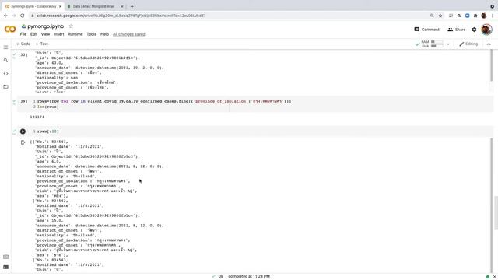This screenshot has width=498, height=280.
Task: Click the All changes saved link
Action: tap(129, 34)
